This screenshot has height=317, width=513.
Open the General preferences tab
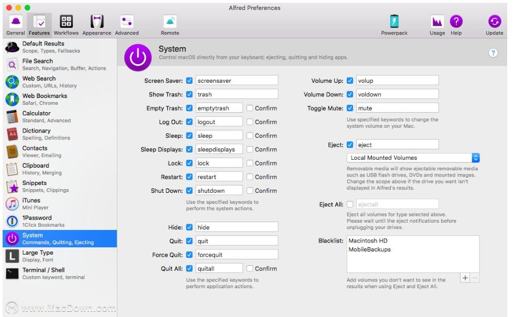(x=15, y=25)
